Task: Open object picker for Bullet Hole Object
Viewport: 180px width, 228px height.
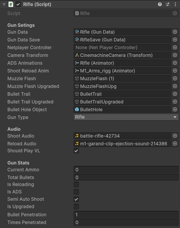Action: pyautogui.click(x=175, y=109)
